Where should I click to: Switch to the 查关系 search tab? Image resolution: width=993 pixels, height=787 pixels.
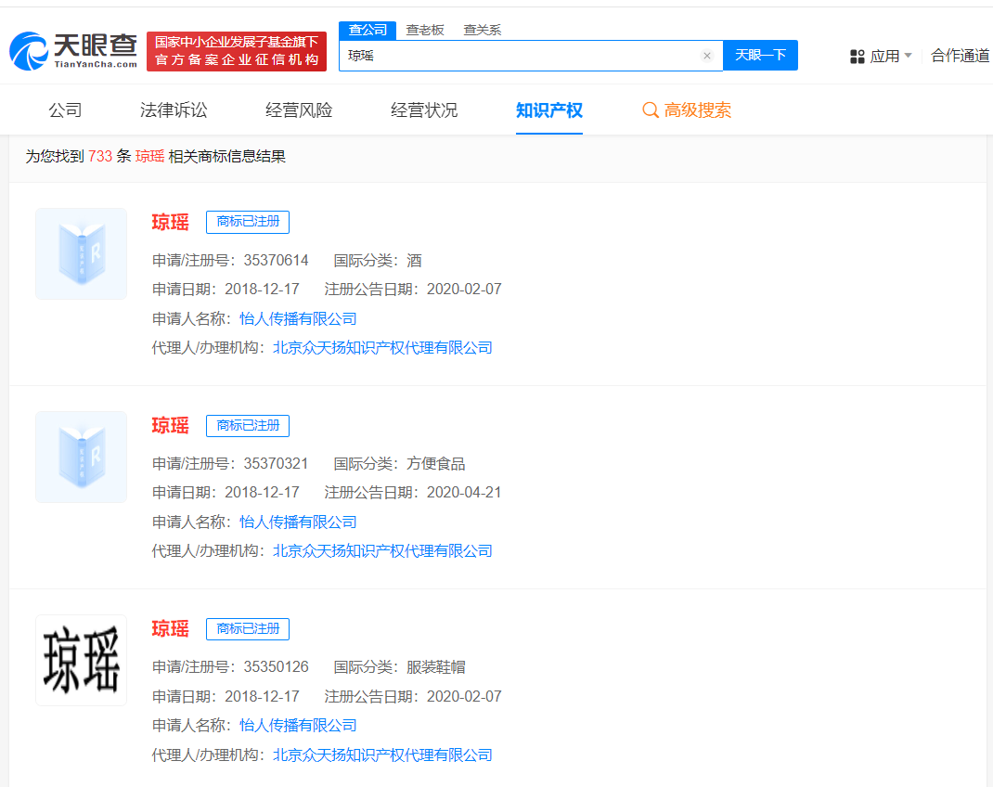tap(484, 30)
